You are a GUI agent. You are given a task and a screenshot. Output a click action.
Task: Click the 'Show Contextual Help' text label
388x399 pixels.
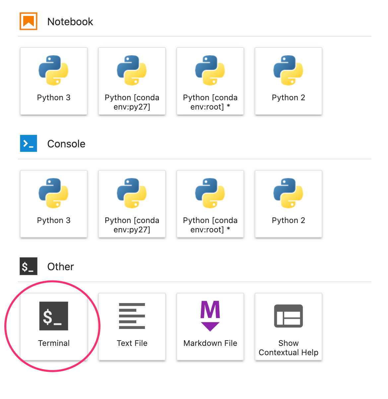tap(289, 348)
